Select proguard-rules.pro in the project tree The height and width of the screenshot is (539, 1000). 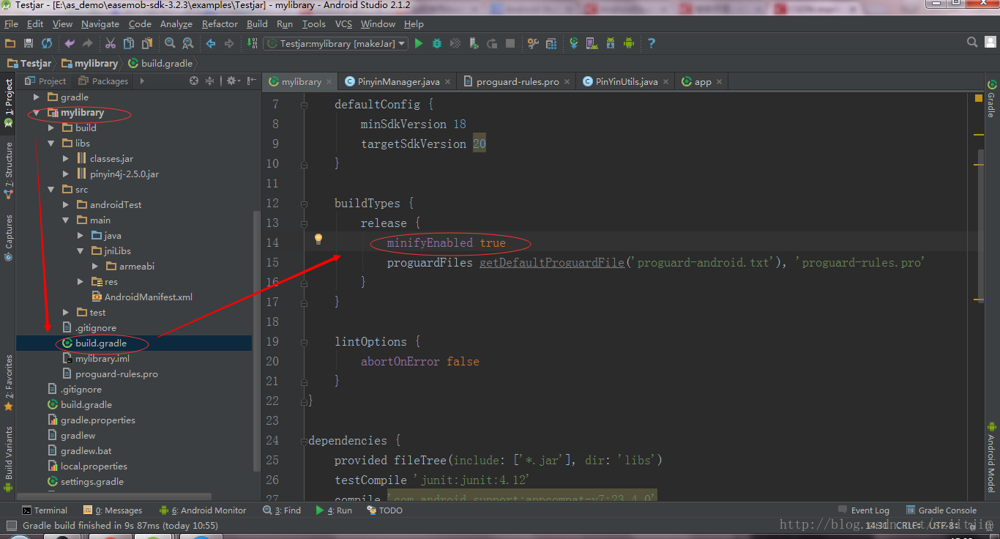(x=110, y=374)
